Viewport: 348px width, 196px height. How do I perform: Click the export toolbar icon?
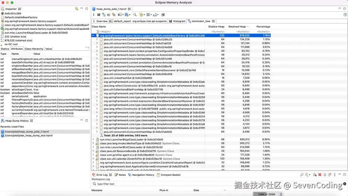155,15
